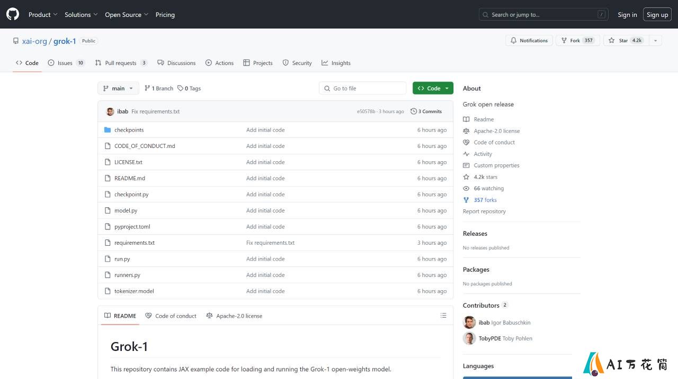Fork the grok-1 repository
Viewport: 678px width, 379px height.
(x=578, y=41)
